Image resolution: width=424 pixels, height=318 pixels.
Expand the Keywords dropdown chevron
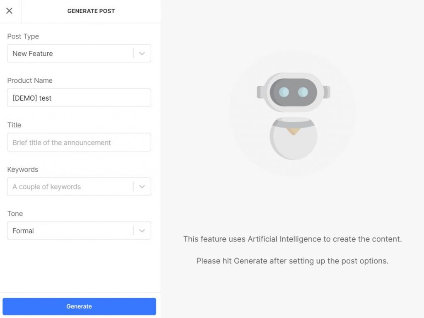[x=142, y=187]
